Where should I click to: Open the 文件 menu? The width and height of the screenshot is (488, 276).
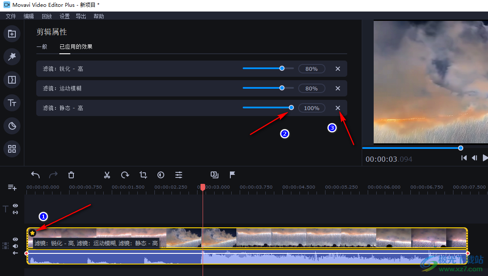point(11,16)
